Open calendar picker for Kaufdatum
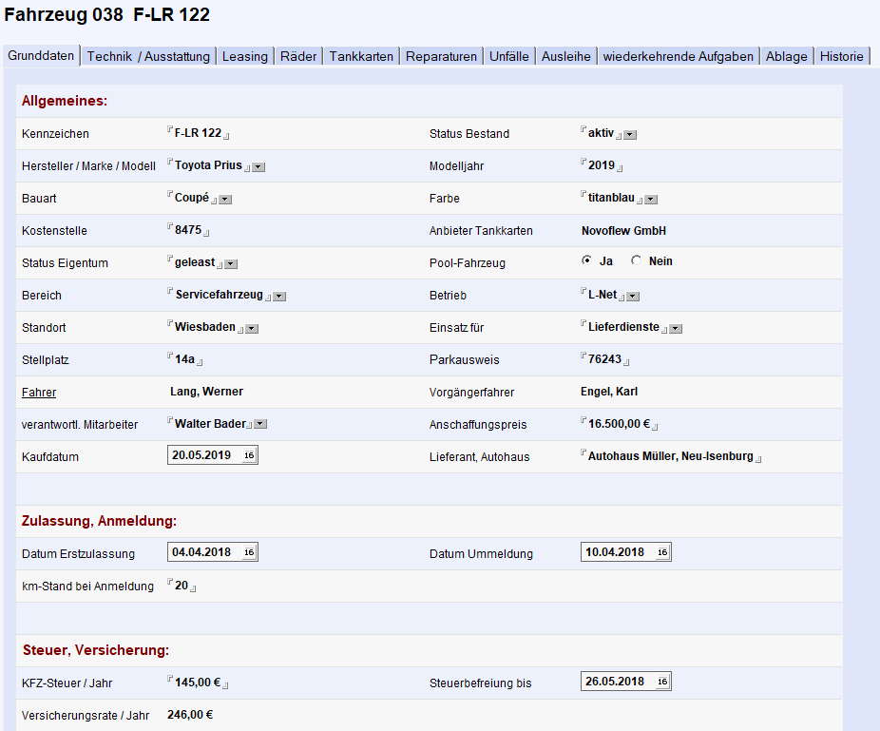 click(249, 455)
